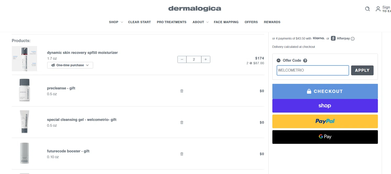Pay with the Shop Pay button
Screen dimensions: 391x174
[325, 106]
